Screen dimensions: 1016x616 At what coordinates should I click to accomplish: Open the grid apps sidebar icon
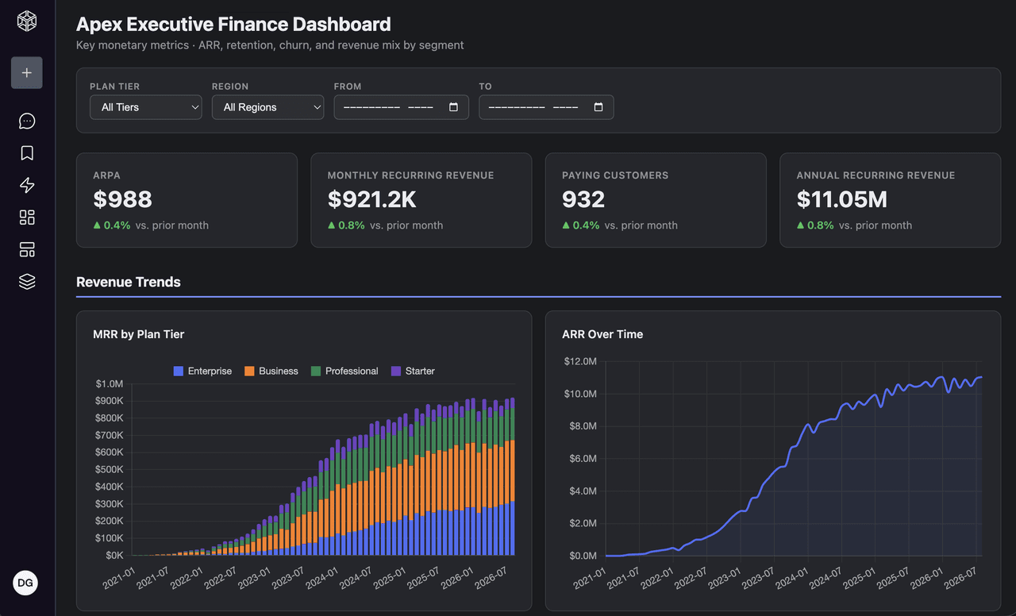point(27,218)
